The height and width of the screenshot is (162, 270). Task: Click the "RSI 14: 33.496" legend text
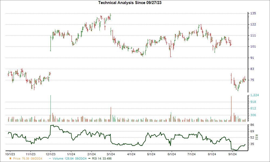coord(102,158)
